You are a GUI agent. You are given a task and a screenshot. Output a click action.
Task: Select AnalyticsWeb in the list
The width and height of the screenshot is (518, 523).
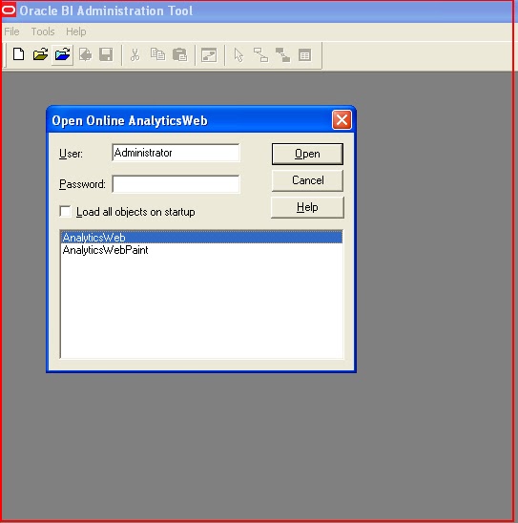point(201,237)
